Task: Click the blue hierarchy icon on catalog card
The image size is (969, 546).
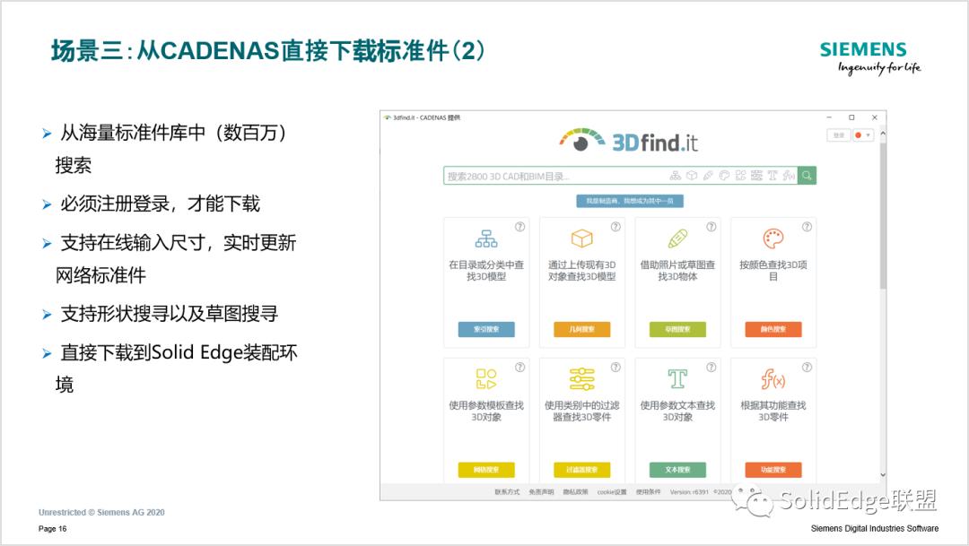Action: 486,238
